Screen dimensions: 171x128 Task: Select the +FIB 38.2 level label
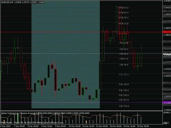tap(123, 18)
